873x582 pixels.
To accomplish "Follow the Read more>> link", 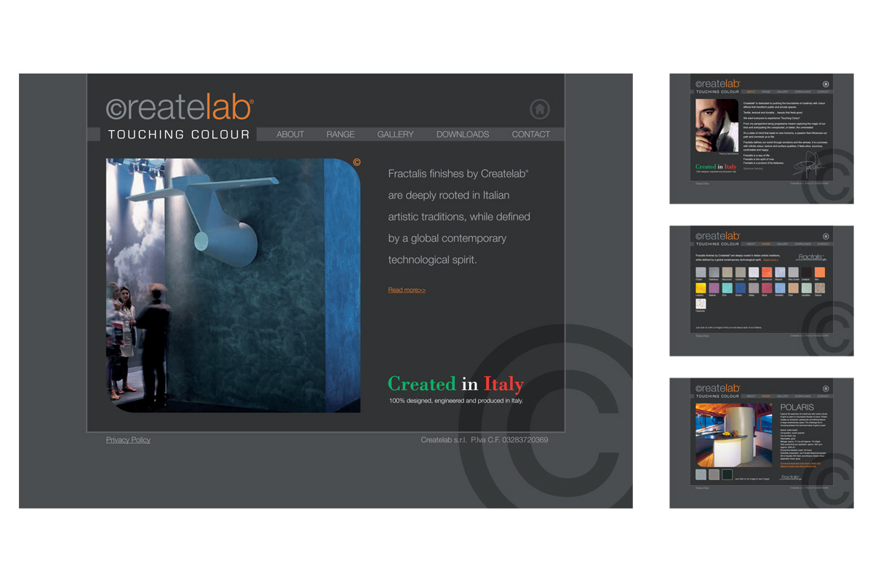I will point(407,290).
